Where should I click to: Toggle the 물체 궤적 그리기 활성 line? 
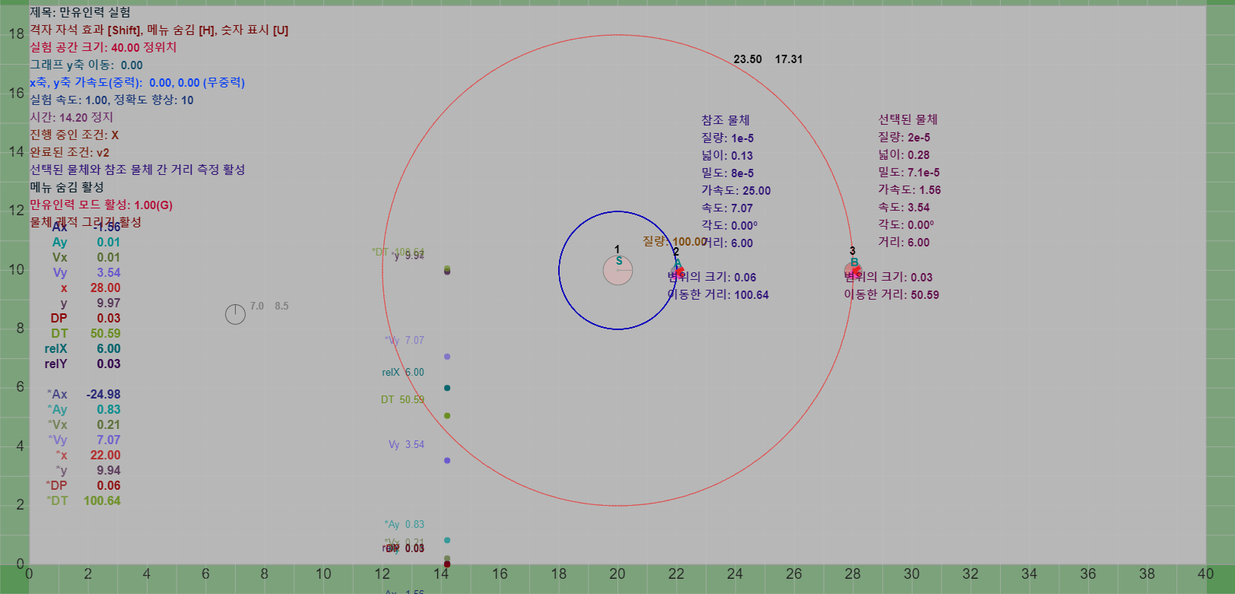[x=86, y=222]
